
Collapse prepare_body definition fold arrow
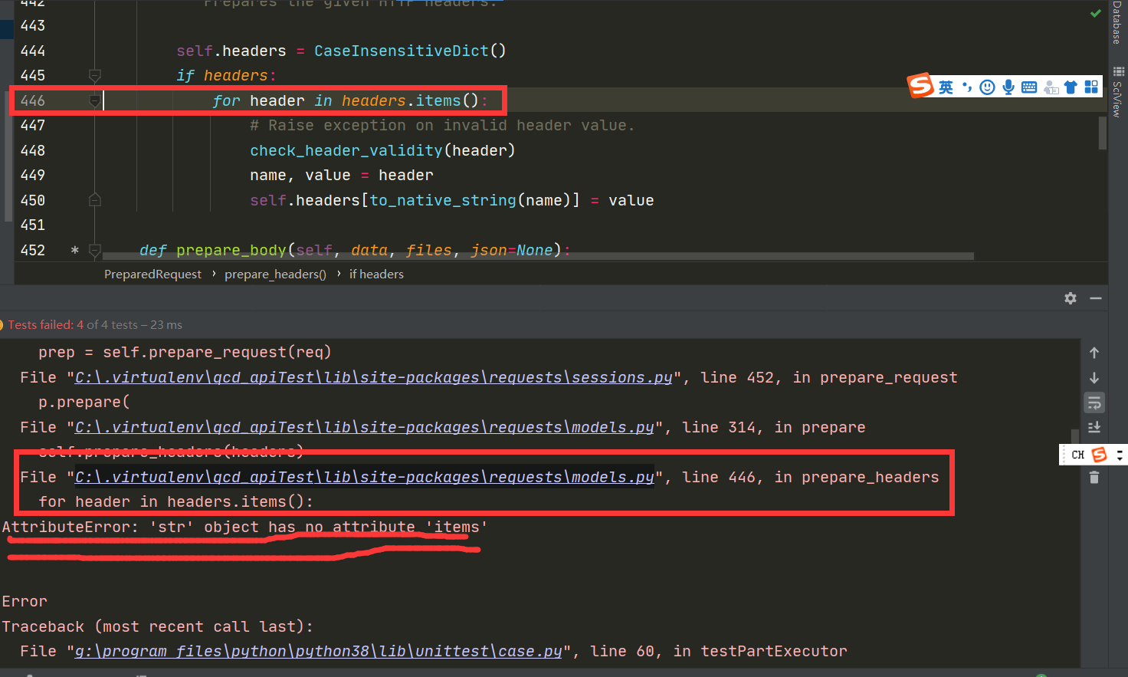point(95,250)
